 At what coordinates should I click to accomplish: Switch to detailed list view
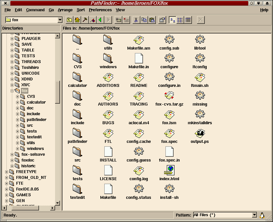click(x=188, y=20)
